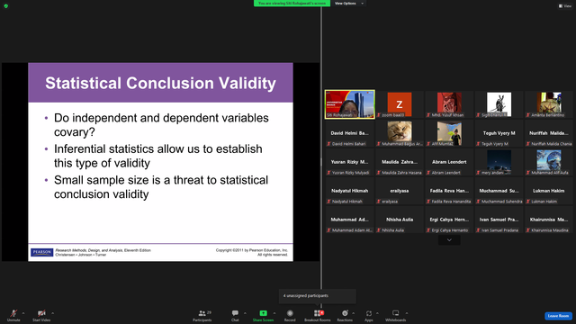The height and width of the screenshot is (324, 576).
Task: Select the erailyasa participant tile
Action: point(400,191)
